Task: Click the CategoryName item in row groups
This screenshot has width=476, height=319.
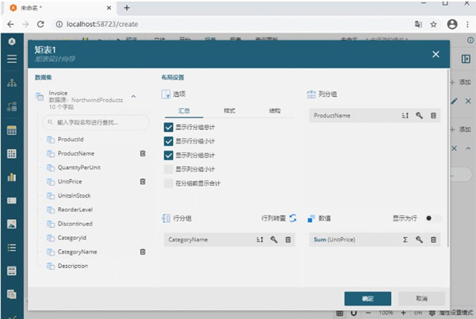Action: pos(229,240)
